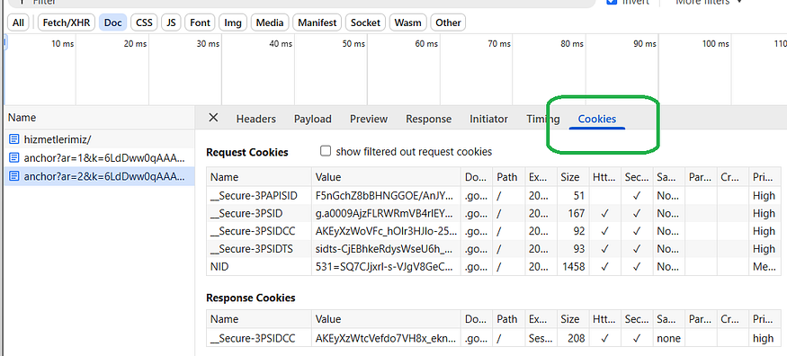Click the value starting F5nGchZ8bBHNGGOE
The height and width of the screenshot is (356, 787).
click(x=387, y=196)
